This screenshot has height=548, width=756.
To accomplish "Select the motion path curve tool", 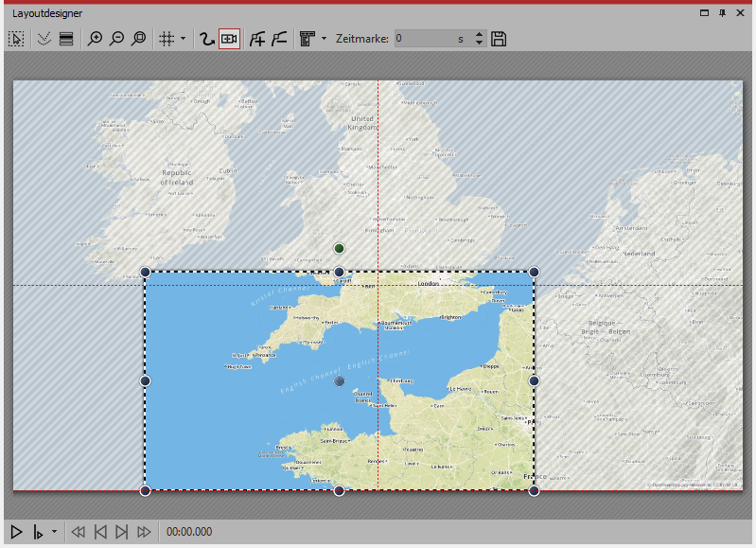I will pyautogui.click(x=206, y=39).
